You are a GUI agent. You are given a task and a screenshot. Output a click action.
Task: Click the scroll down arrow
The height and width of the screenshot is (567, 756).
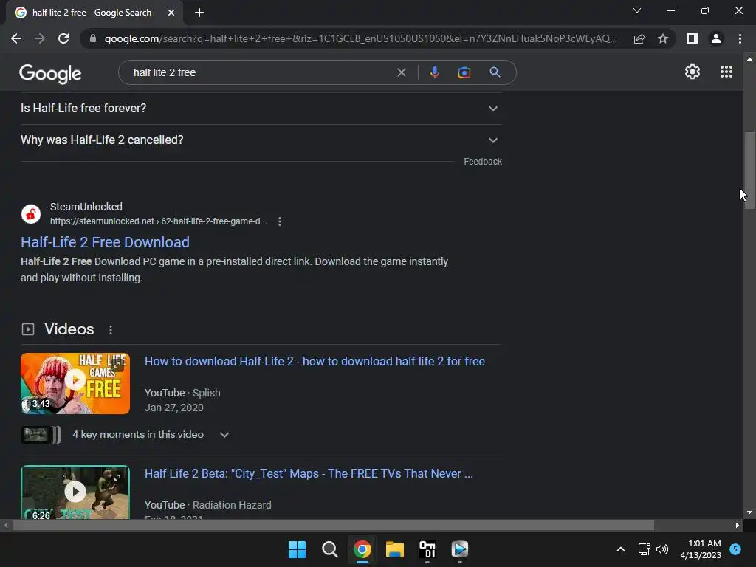[x=749, y=512]
